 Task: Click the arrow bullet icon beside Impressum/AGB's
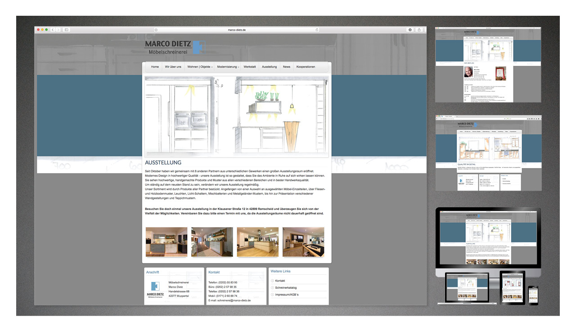[272, 294]
